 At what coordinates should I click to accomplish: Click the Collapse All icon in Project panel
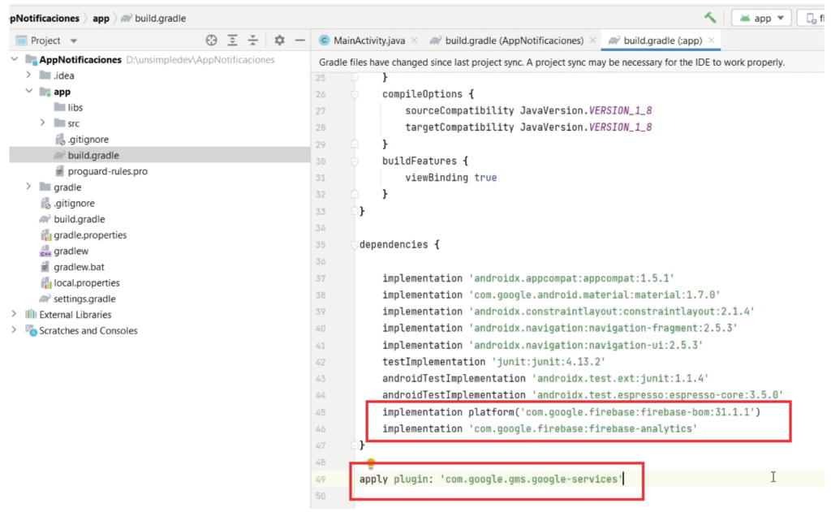click(253, 41)
